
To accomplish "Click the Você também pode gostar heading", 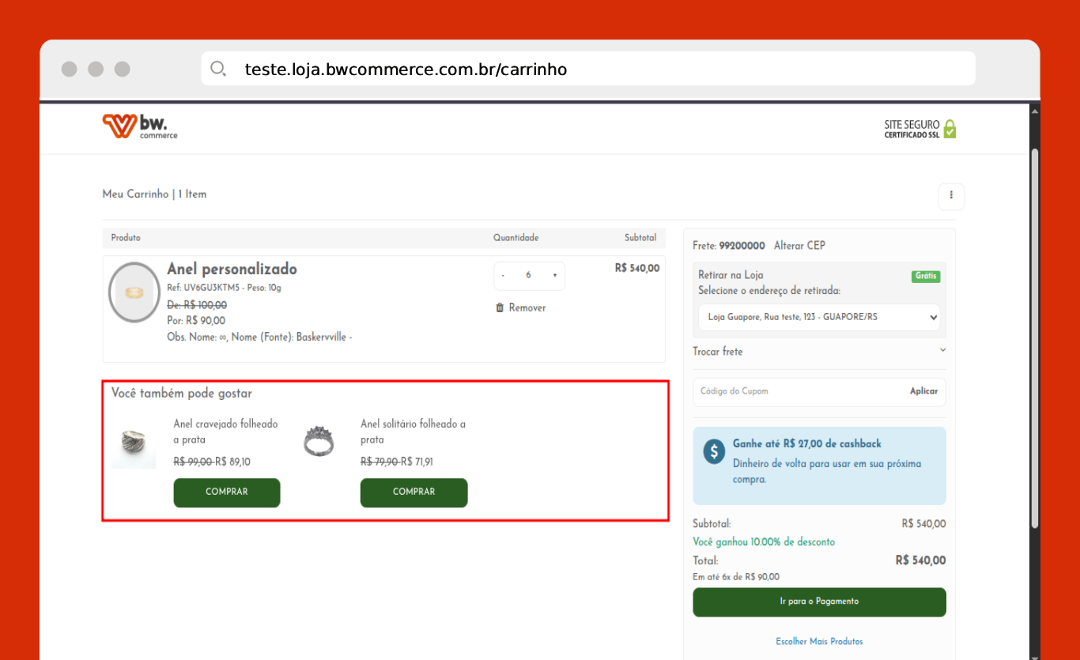I will point(182,393).
